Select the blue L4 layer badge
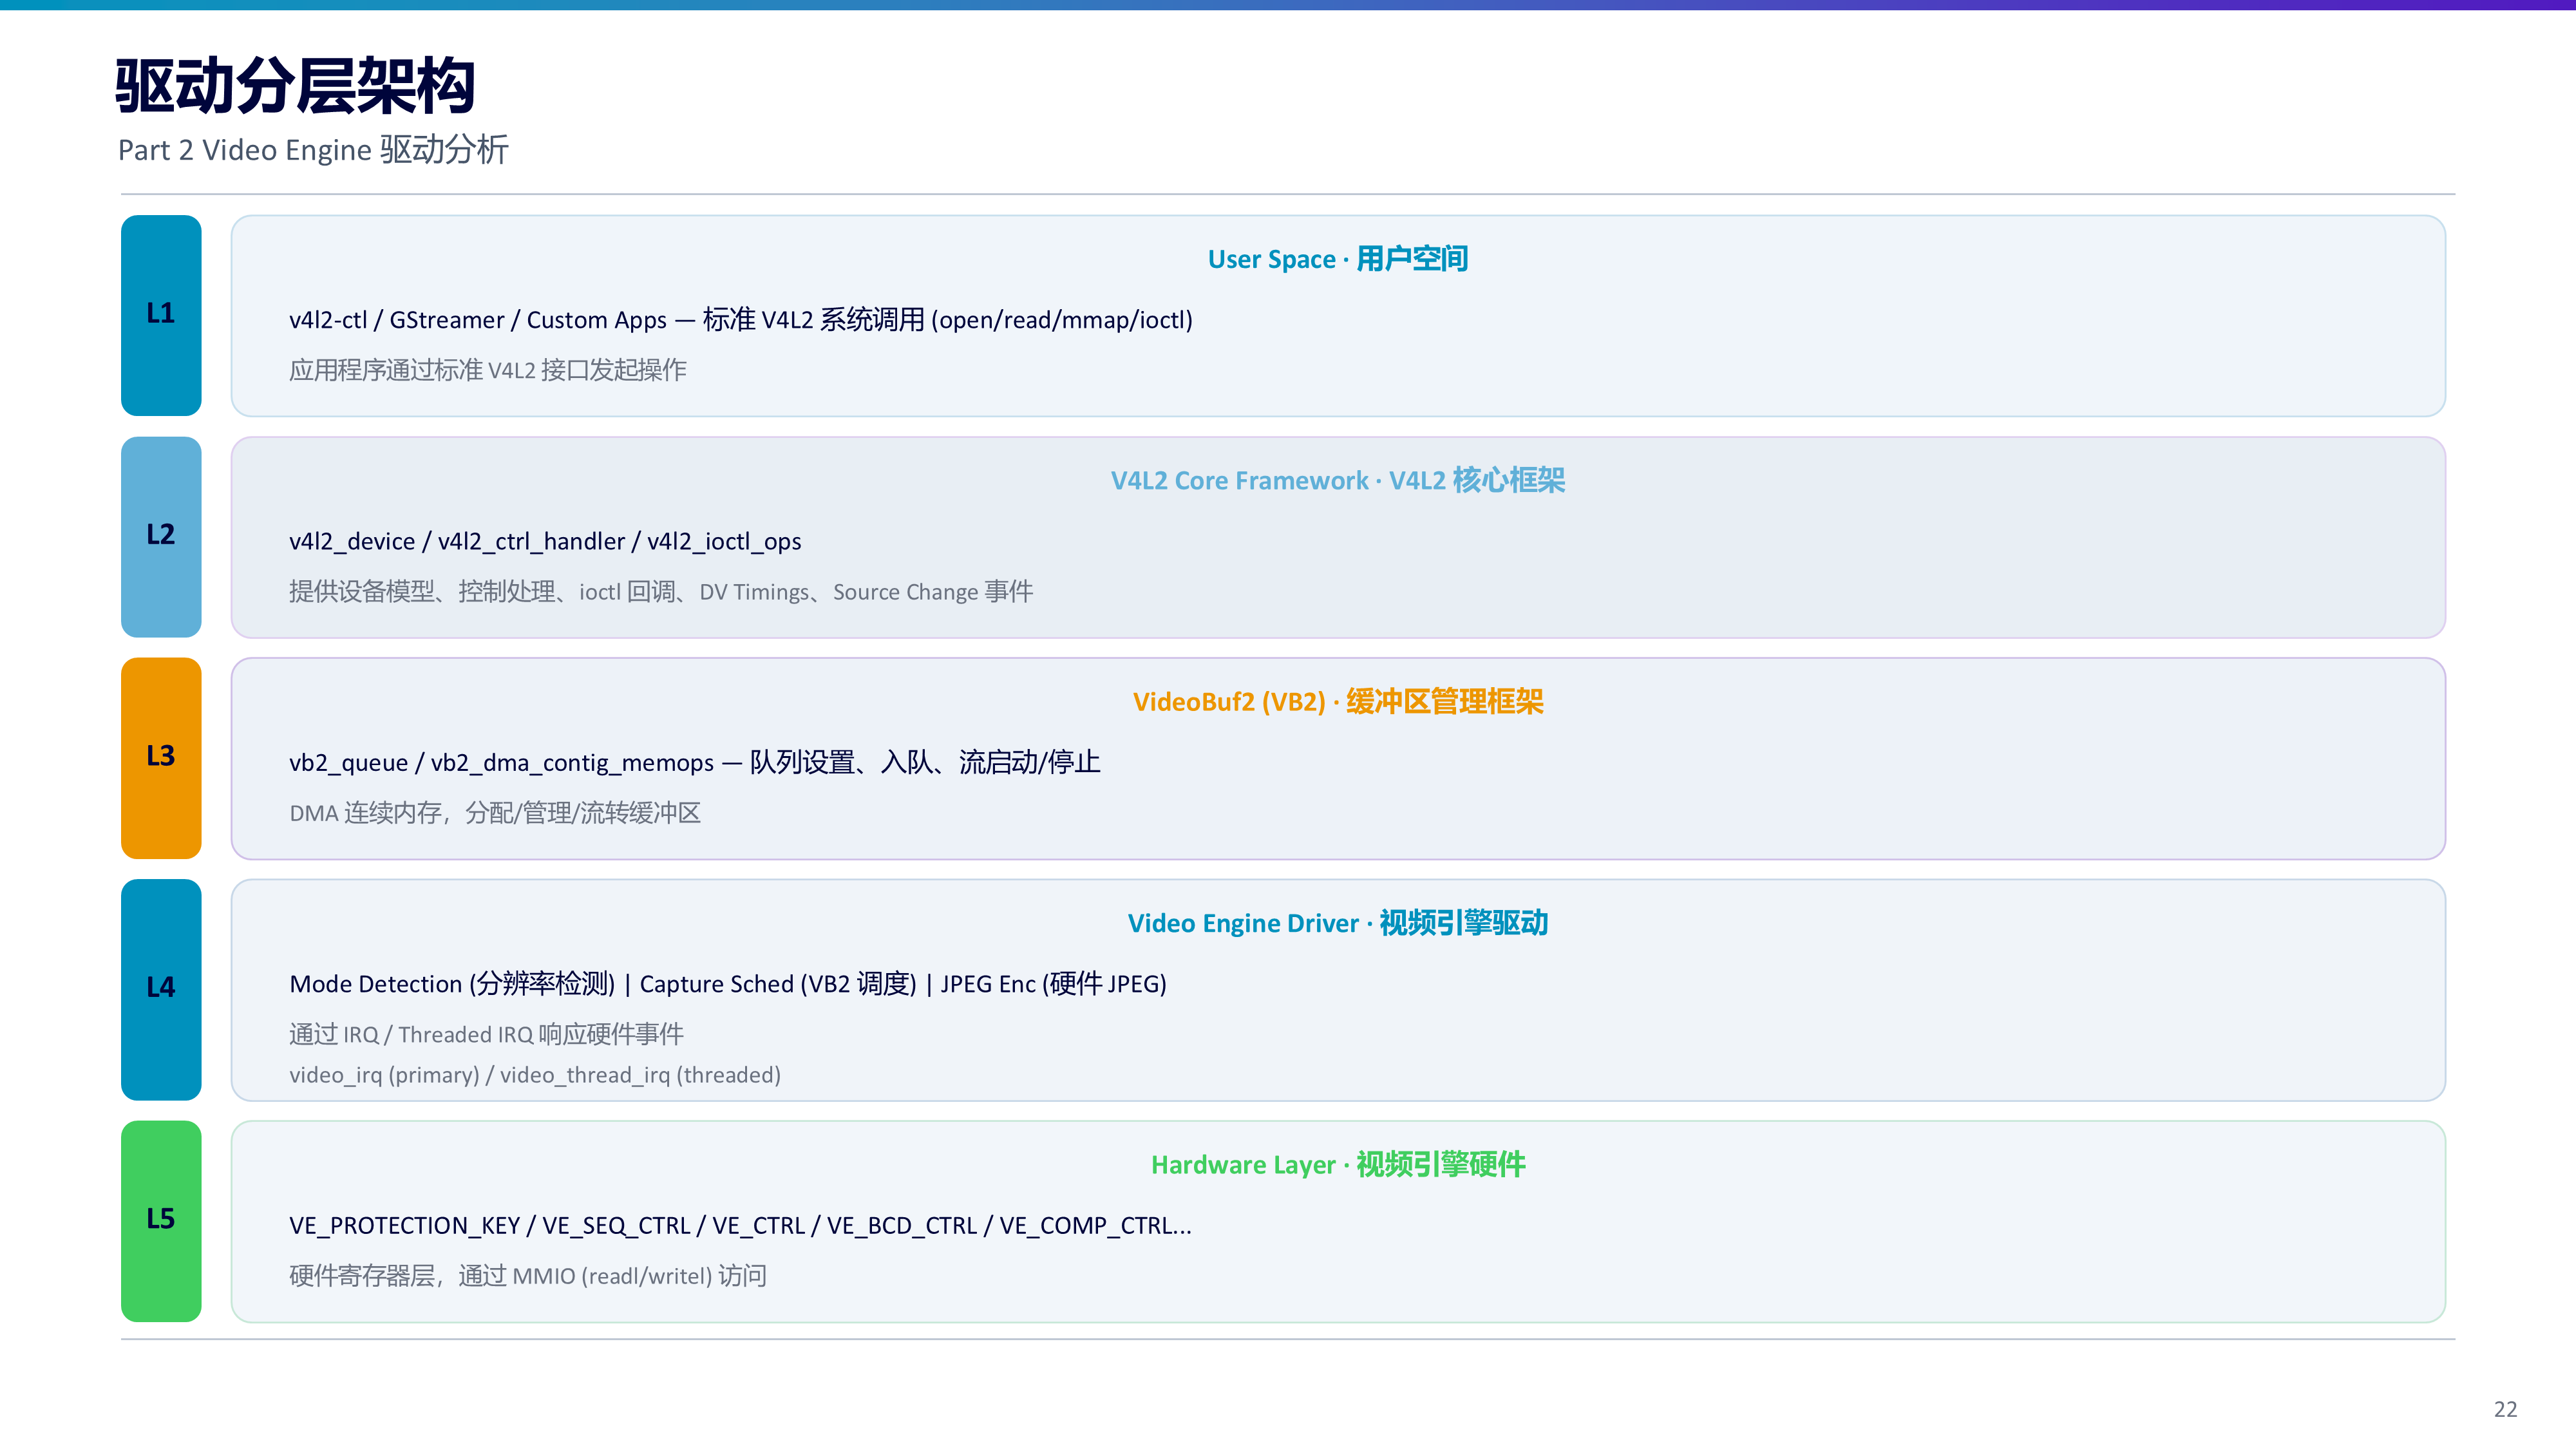The height and width of the screenshot is (1449, 2576). point(161,989)
